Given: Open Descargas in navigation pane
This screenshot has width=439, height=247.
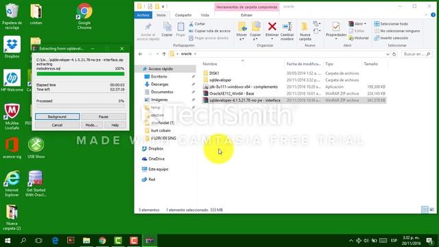Looking at the screenshot, I should click(160, 84).
